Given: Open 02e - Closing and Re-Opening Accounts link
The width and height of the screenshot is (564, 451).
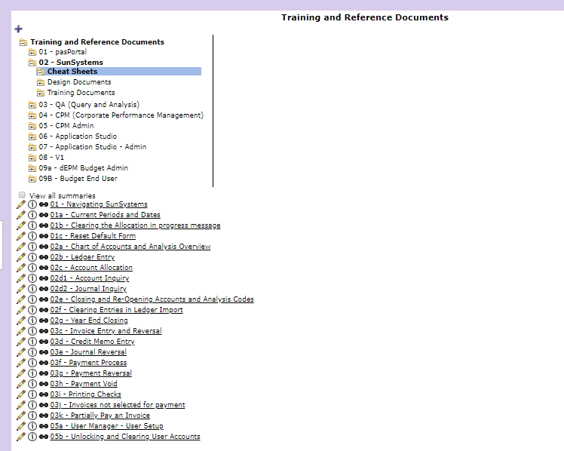Looking at the screenshot, I should click(152, 299).
